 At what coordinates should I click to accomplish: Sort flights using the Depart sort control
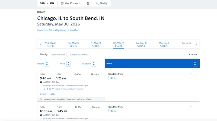47,64
